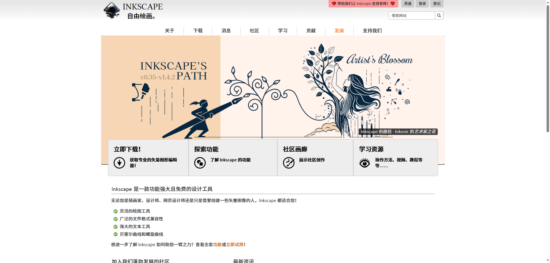Follow the 立即试用 link
Screen dimensions: 550x263
[235, 245]
